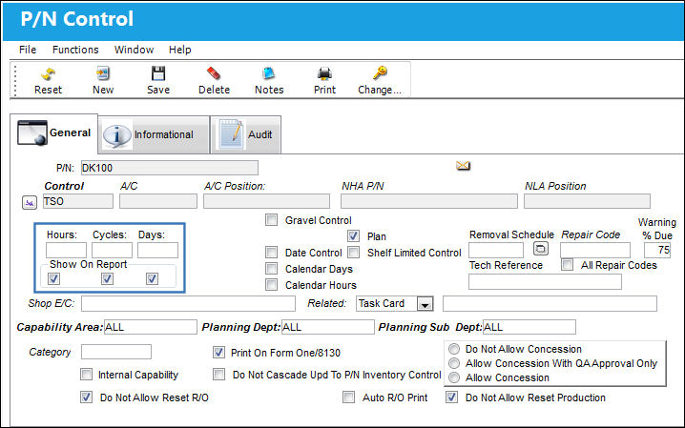Open the Functions menu
Image resolution: width=685 pixels, height=428 pixels.
click(75, 50)
